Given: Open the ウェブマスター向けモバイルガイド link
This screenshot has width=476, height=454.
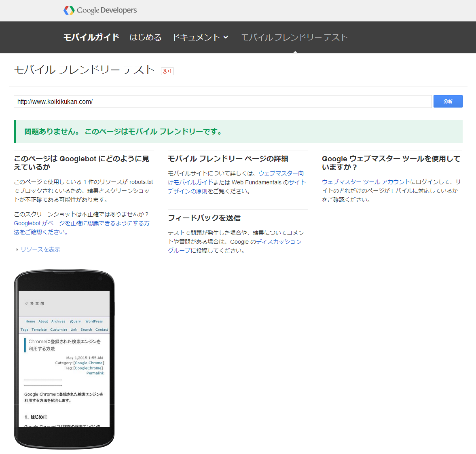Looking at the screenshot, I should (x=236, y=177).
